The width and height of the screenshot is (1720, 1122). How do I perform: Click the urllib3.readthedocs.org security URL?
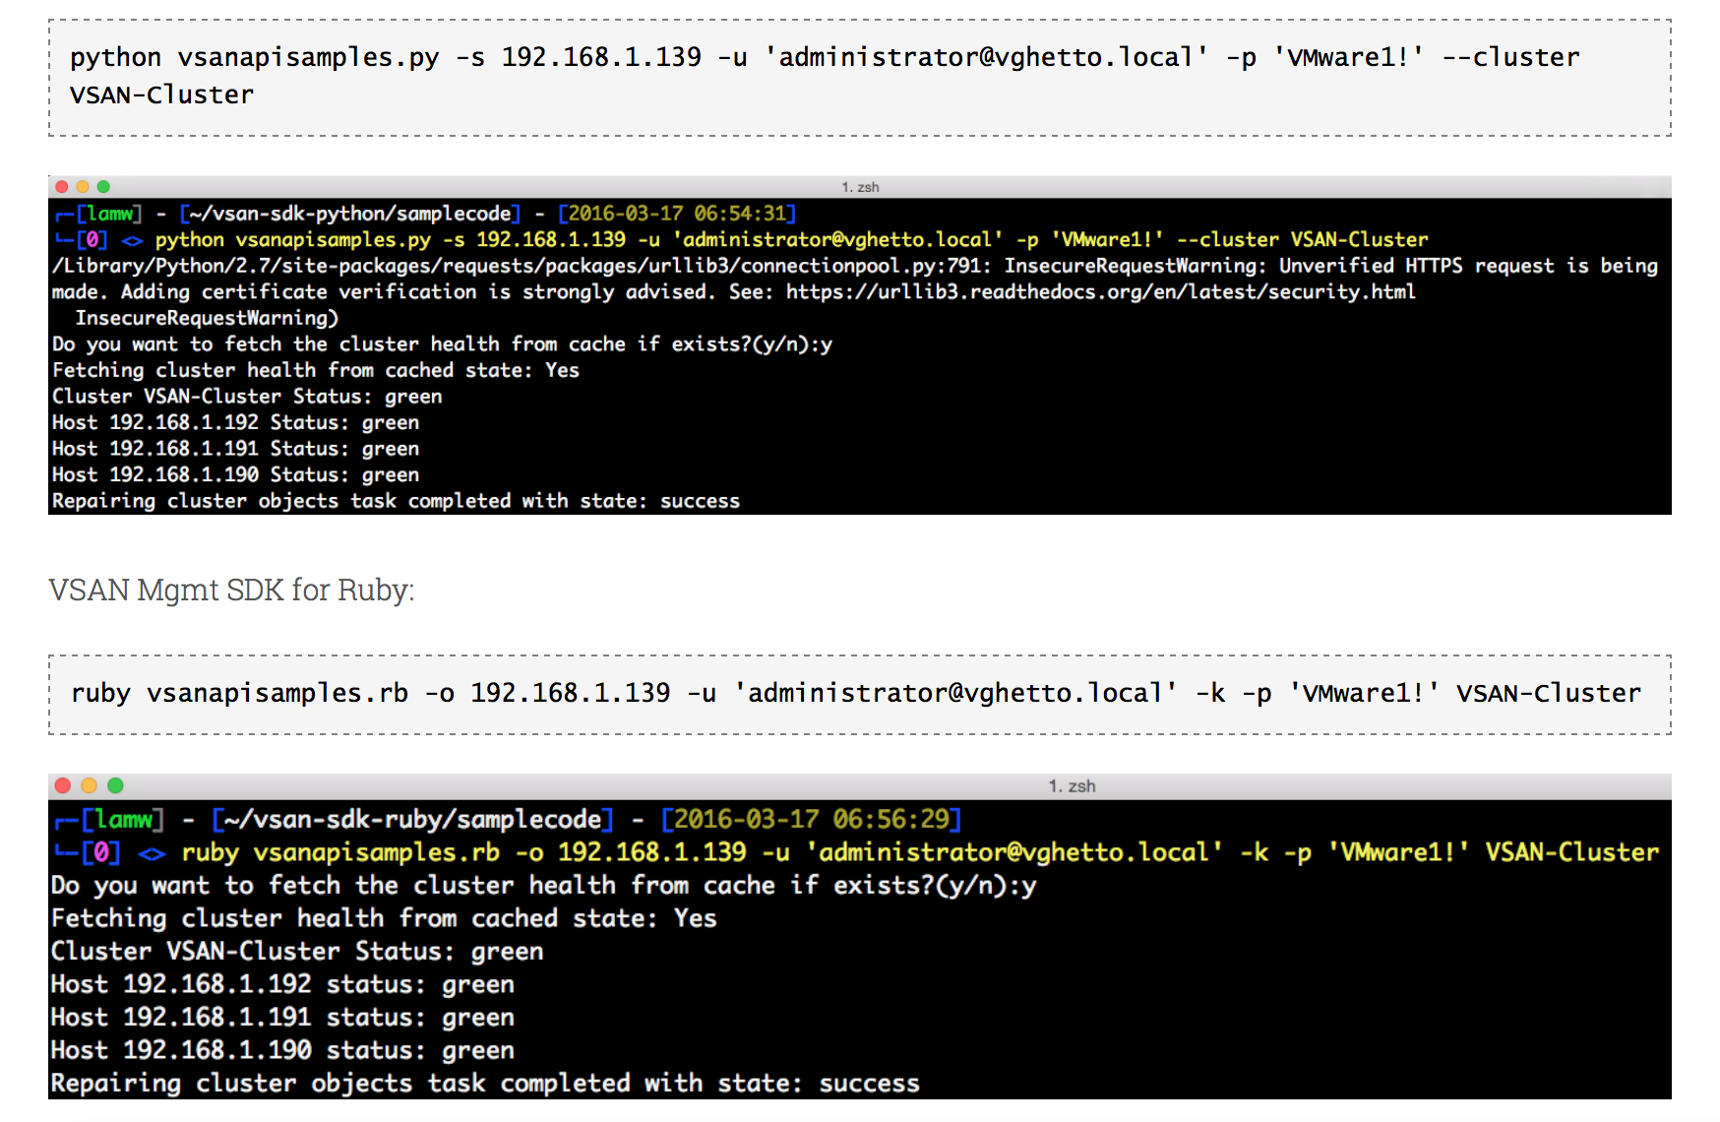[1101, 292]
